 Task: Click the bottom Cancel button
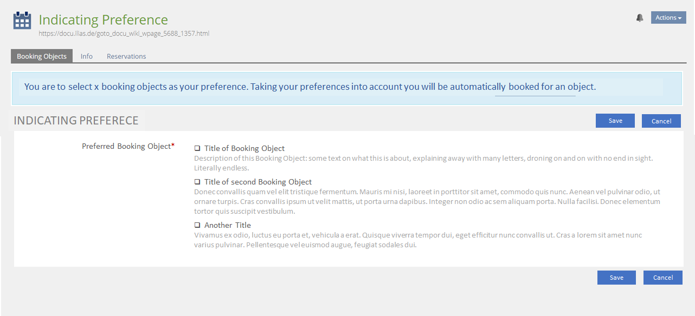[x=663, y=278]
